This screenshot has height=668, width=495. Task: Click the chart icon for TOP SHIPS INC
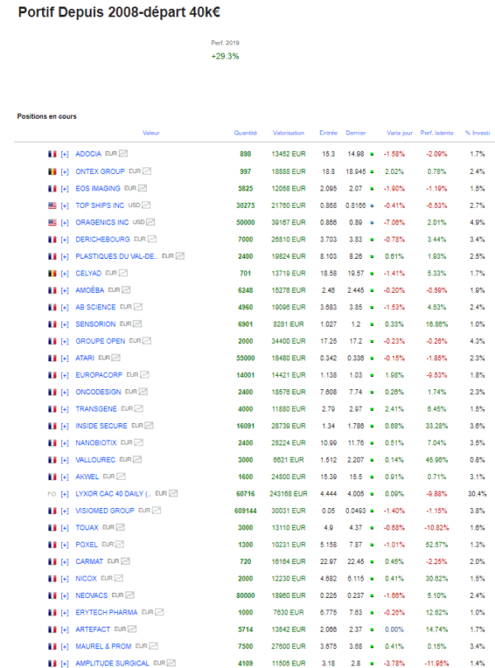coord(146,205)
